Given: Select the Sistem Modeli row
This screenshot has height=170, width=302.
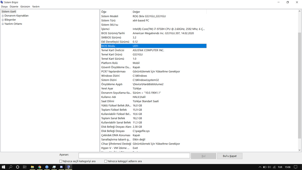Looking at the screenshot, I should point(153,16).
